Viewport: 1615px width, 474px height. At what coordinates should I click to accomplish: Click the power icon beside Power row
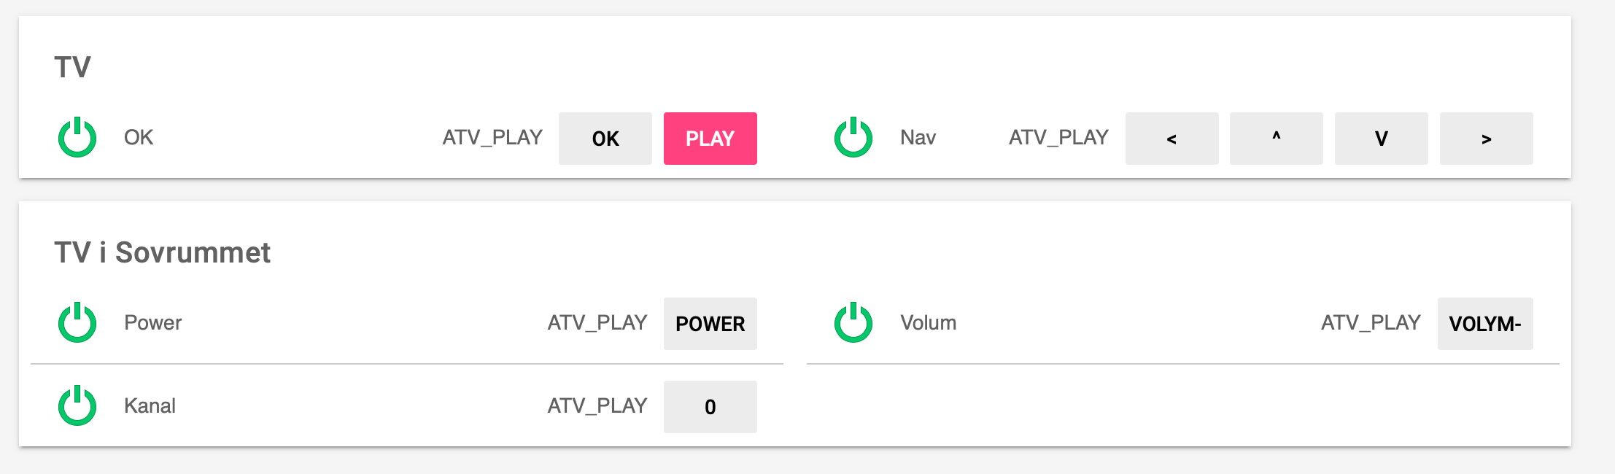point(77,323)
